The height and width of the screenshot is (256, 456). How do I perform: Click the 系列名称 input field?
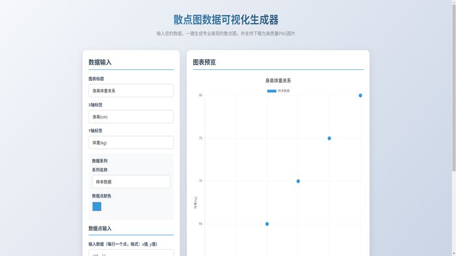131,181
